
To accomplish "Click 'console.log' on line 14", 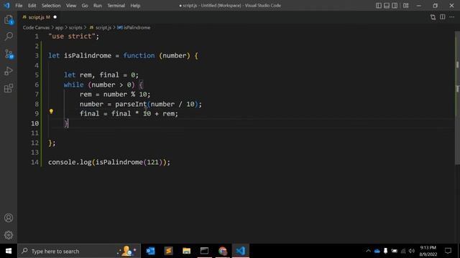I will 70,162.
